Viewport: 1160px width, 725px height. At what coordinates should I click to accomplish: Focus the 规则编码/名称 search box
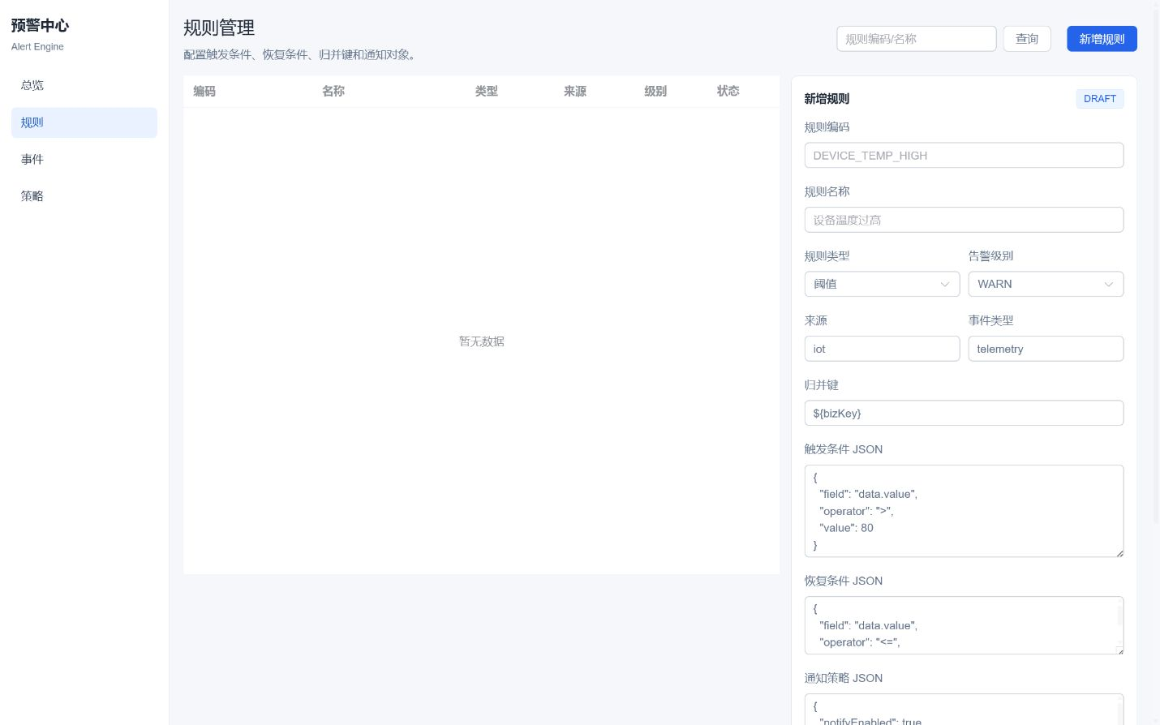pos(917,39)
